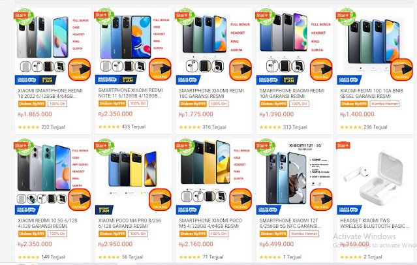
Task: Open the Redmi Note 11 product thumbnail
Action: point(134,42)
